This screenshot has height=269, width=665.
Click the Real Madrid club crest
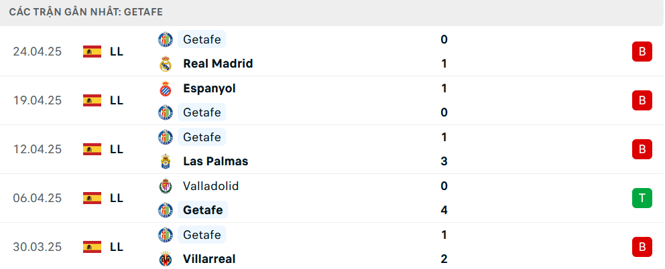pyautogui.click(x=166, y=64)
